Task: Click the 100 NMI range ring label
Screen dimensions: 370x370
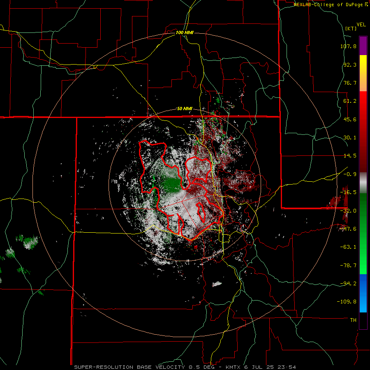Action: pos(185,32)
